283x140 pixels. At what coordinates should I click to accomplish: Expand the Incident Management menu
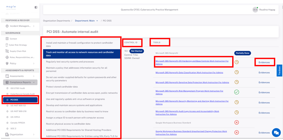point(34,26)
